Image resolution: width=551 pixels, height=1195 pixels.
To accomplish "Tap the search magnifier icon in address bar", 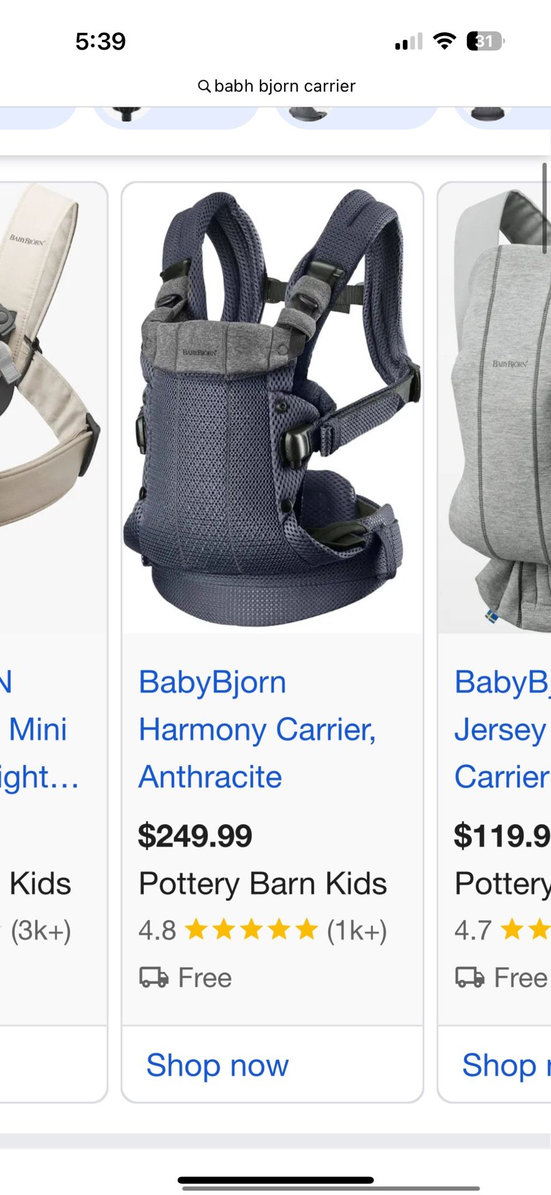I will coord(204,86).
